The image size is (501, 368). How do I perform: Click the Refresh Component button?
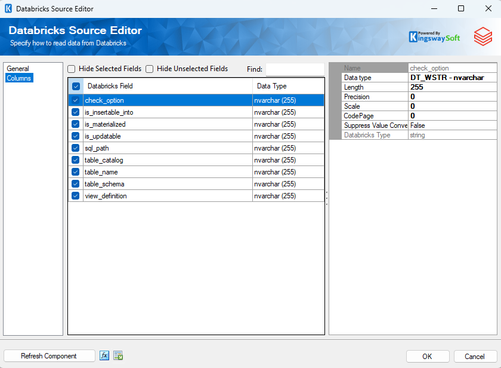[x=49, y=356]
